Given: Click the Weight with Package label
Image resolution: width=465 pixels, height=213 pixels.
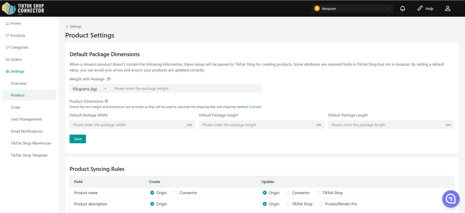Looking at the screenshot, I should [x=87, y=79].
